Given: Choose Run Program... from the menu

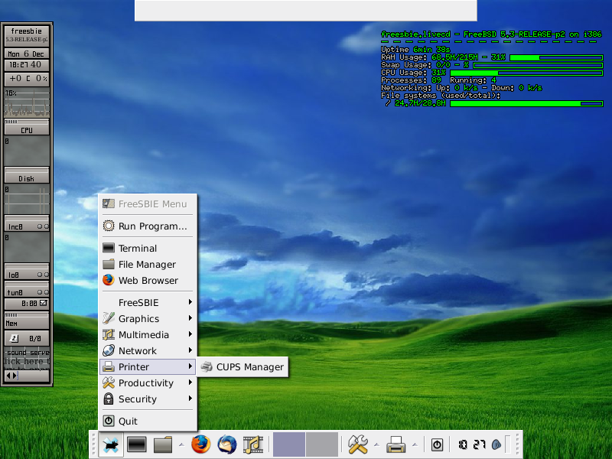Looking at the screenshot, I should click(x=148, y=226).
